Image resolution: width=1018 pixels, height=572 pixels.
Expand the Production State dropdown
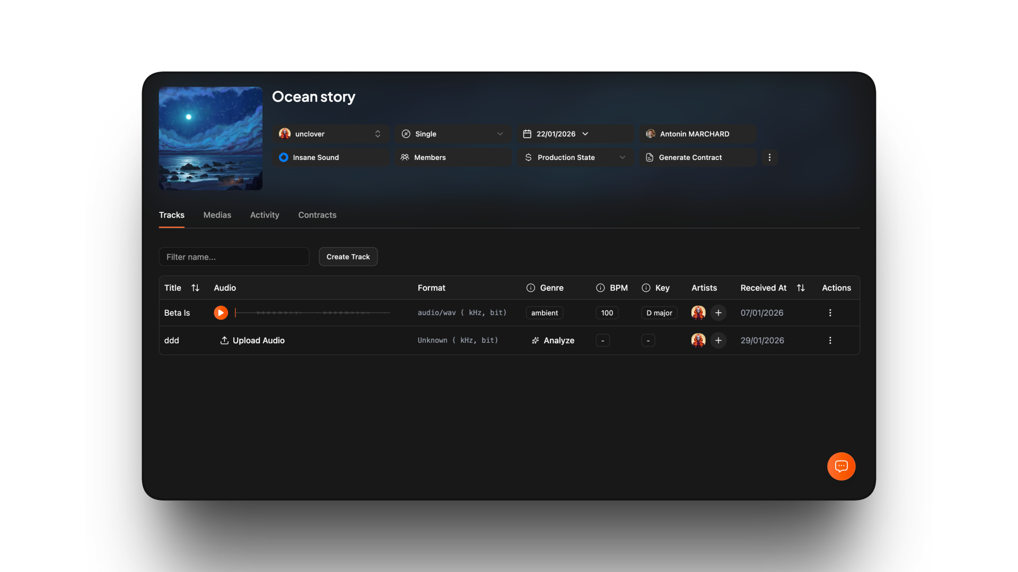(575, 157)
